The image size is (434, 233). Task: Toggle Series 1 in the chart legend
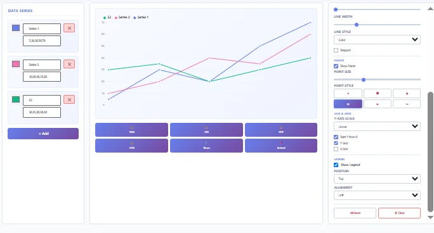(x=141, y=17)
